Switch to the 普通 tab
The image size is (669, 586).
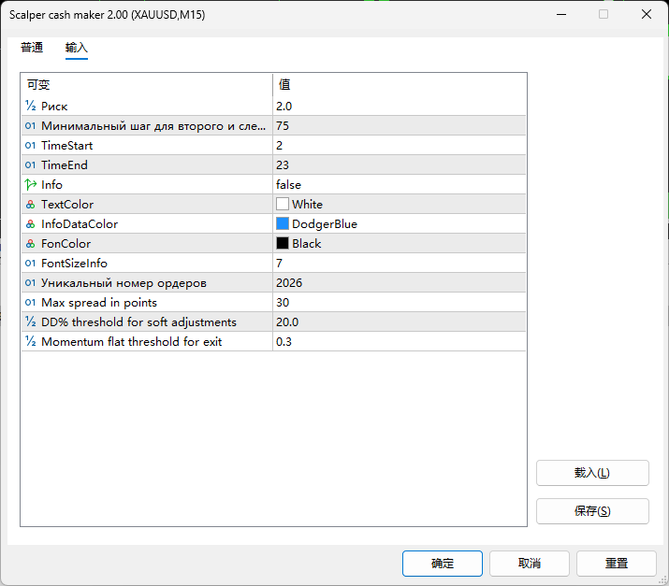[x=32, y=48]
